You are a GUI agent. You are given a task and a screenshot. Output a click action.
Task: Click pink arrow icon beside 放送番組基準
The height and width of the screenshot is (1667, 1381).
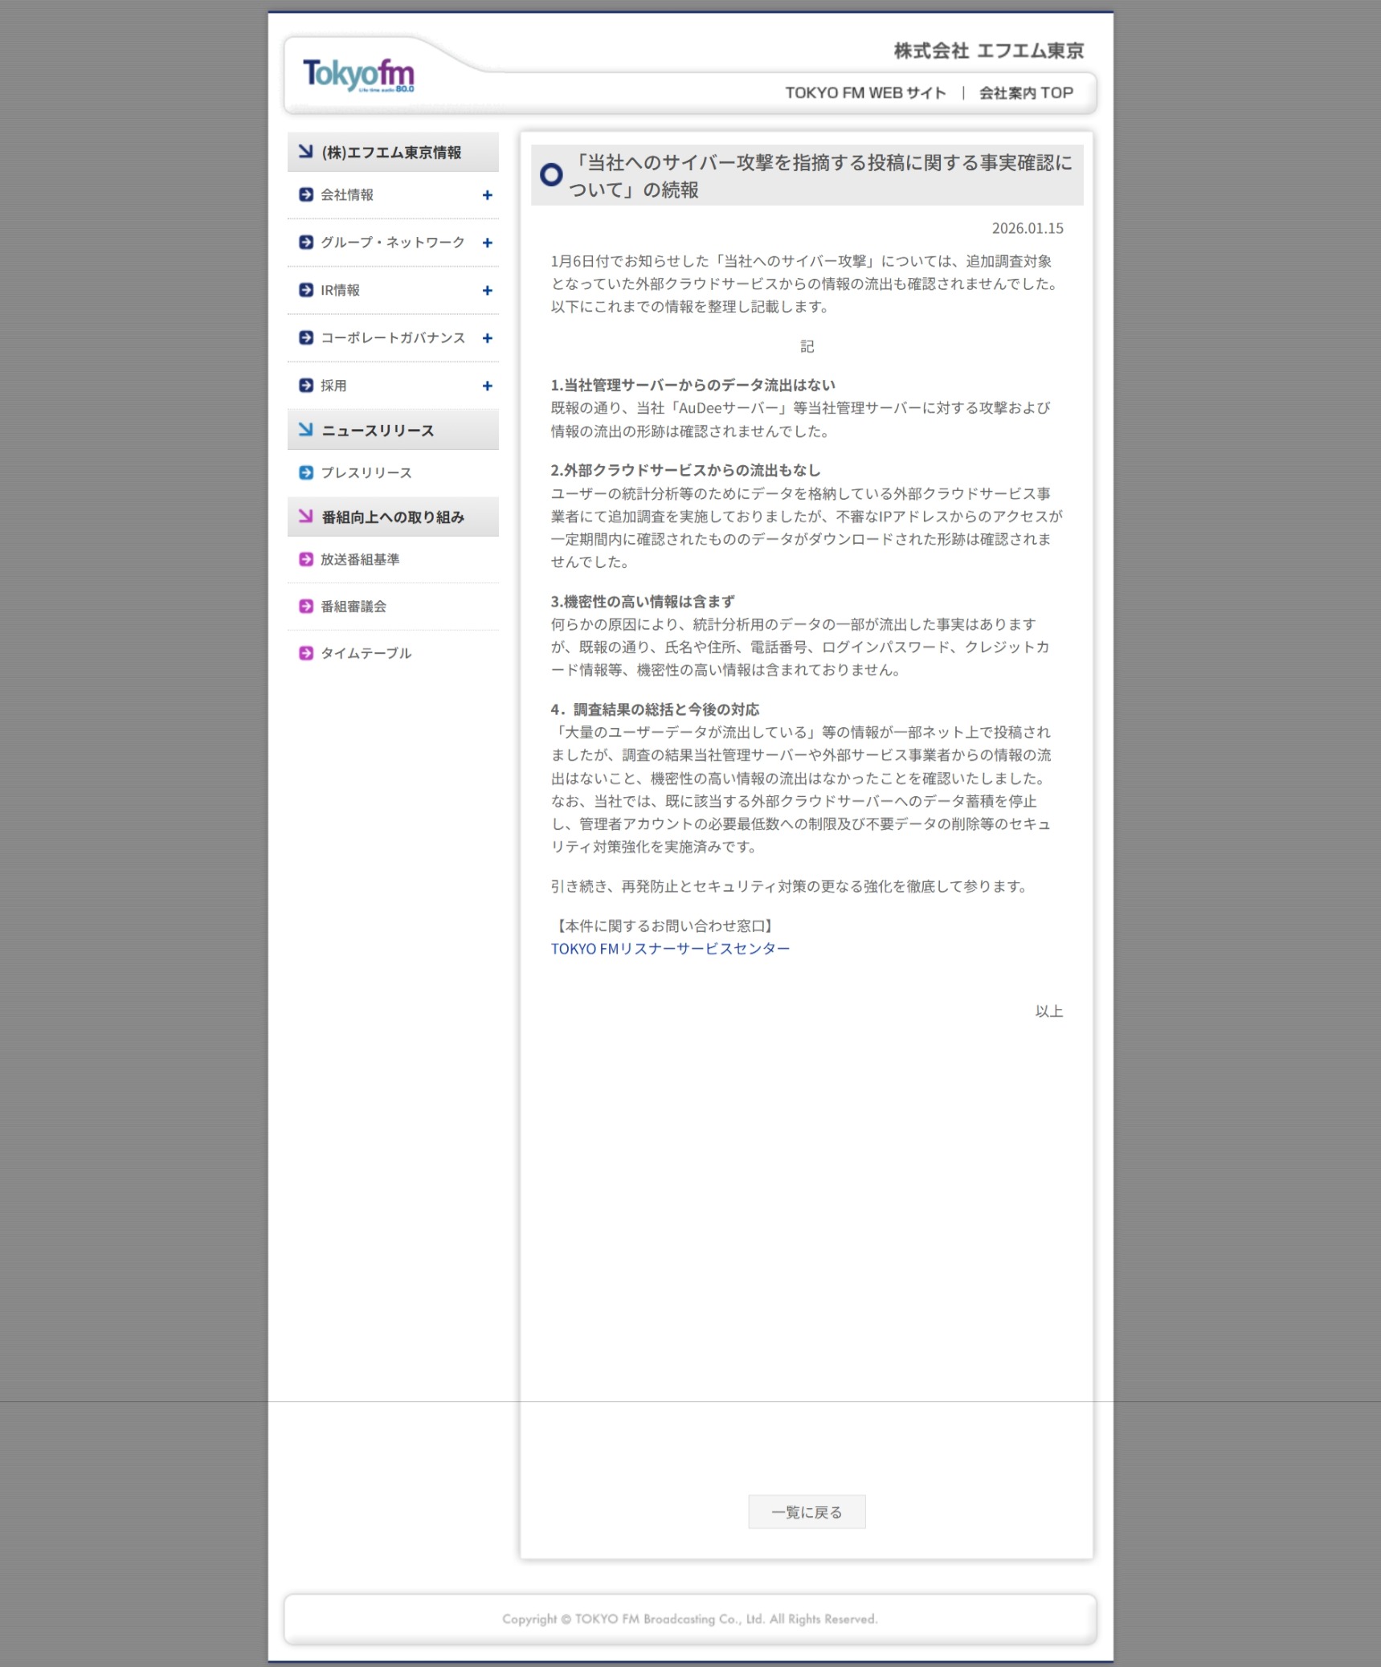[306, 559]
